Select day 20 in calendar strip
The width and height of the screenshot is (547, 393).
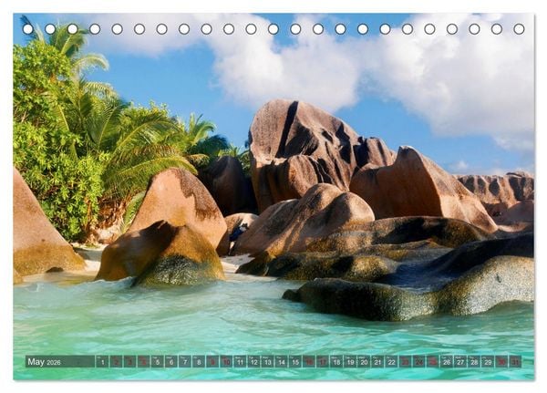364,362
